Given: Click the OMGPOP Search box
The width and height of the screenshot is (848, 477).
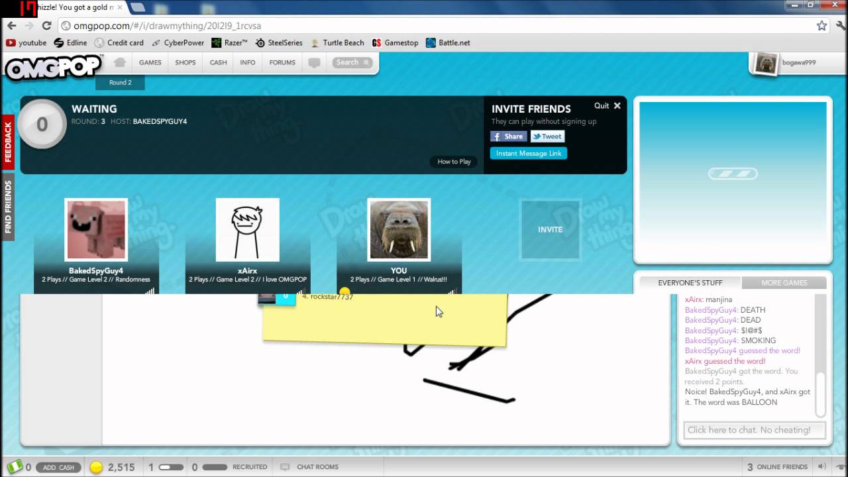Looking at the screenshot, I should click(352, 62).
